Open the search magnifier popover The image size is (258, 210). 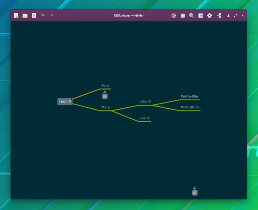tap(192, 16)
